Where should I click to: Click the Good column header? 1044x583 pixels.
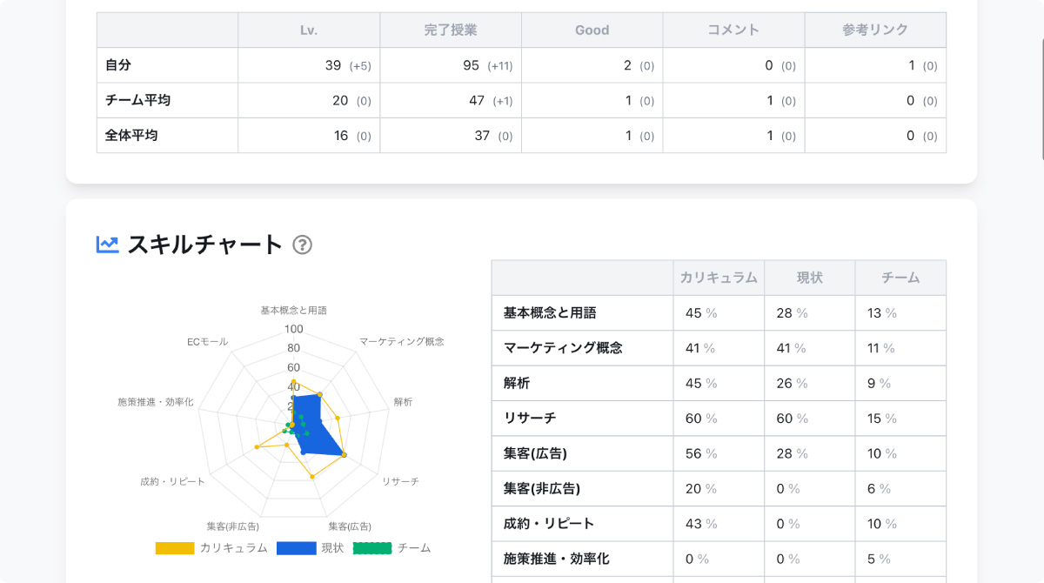592,30
